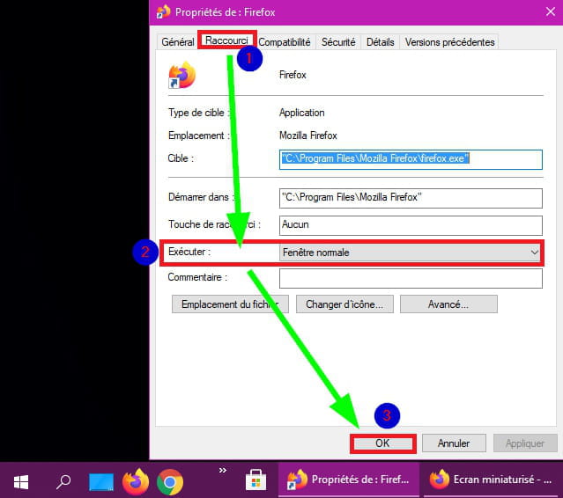
Task: Click the Touche de raccourci field
Action: tap(411, 225)
